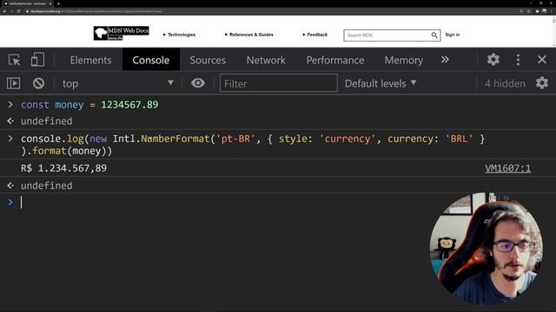Viewport: 556px width, 312px height.
Task: Open the VM1607:1 source link
Action: coord(507,168)
